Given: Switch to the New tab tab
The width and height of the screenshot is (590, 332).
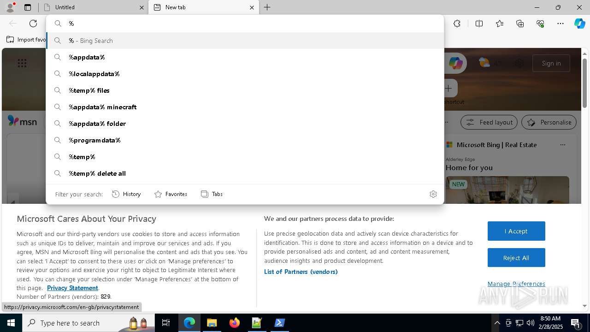Looking at the screenshot, I should pyautogui.click(x=204, y=7).
